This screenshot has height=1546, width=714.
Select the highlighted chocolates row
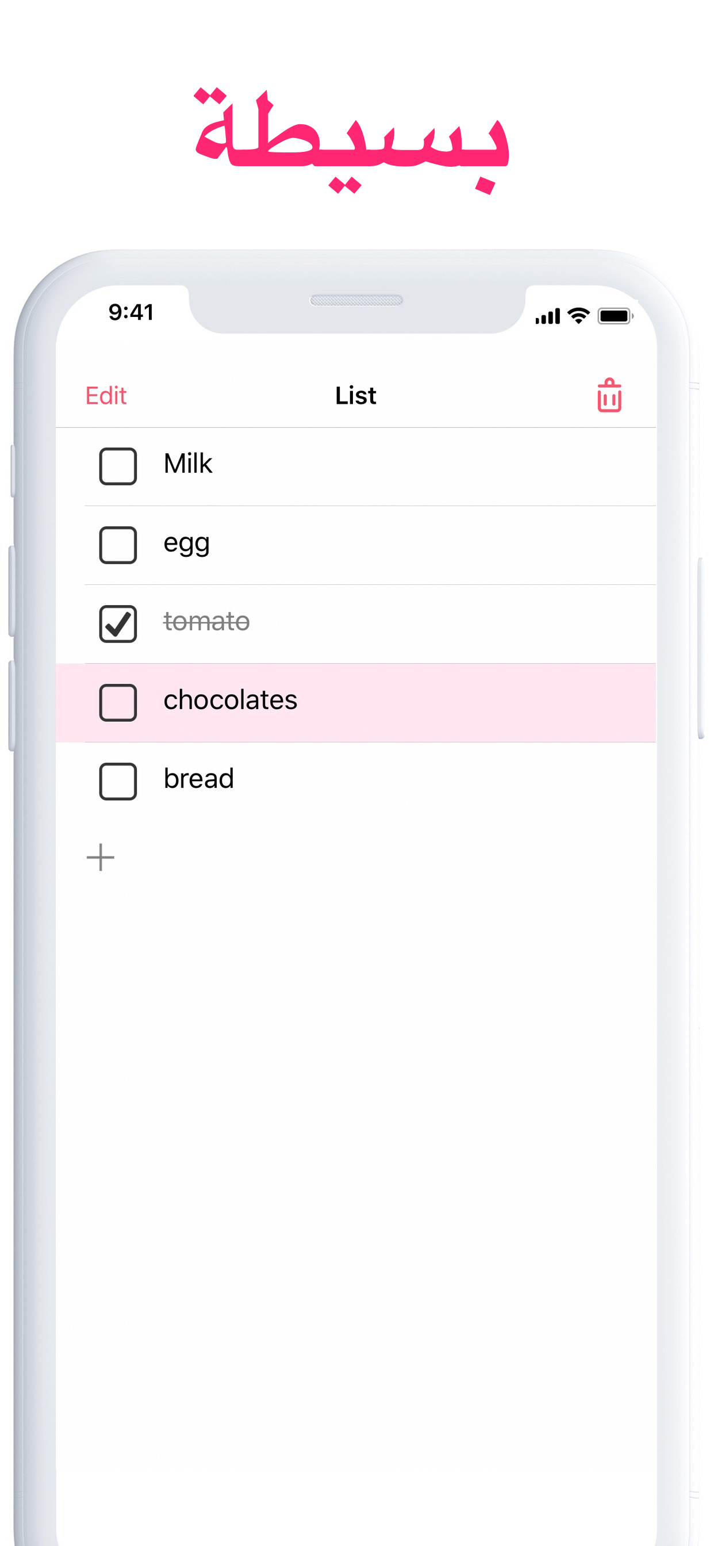tap(356, 702)
